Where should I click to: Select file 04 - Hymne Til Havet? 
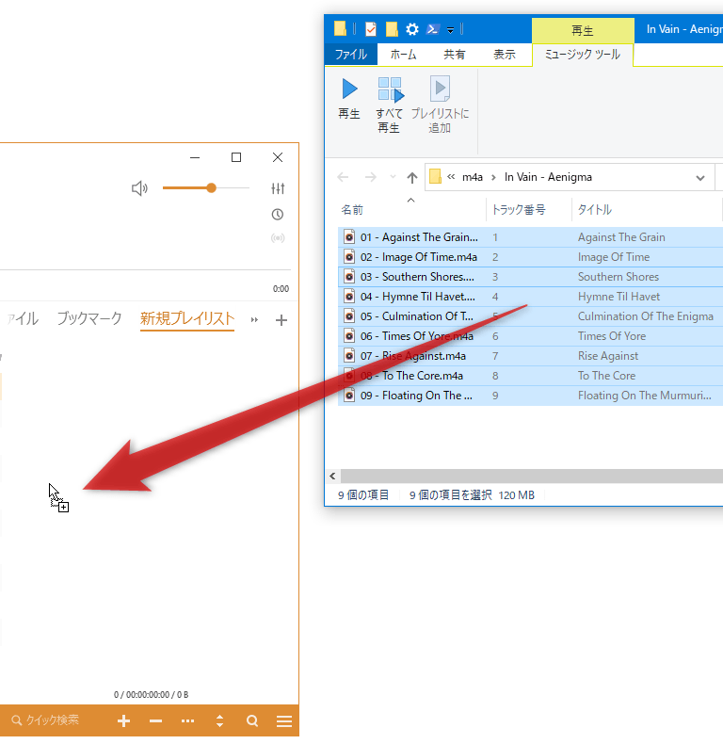[x=417, y=297]
